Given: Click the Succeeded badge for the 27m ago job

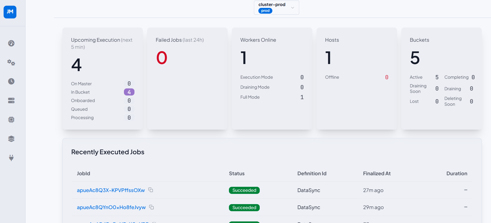Looking at the screenshot, I should [244, 190].
